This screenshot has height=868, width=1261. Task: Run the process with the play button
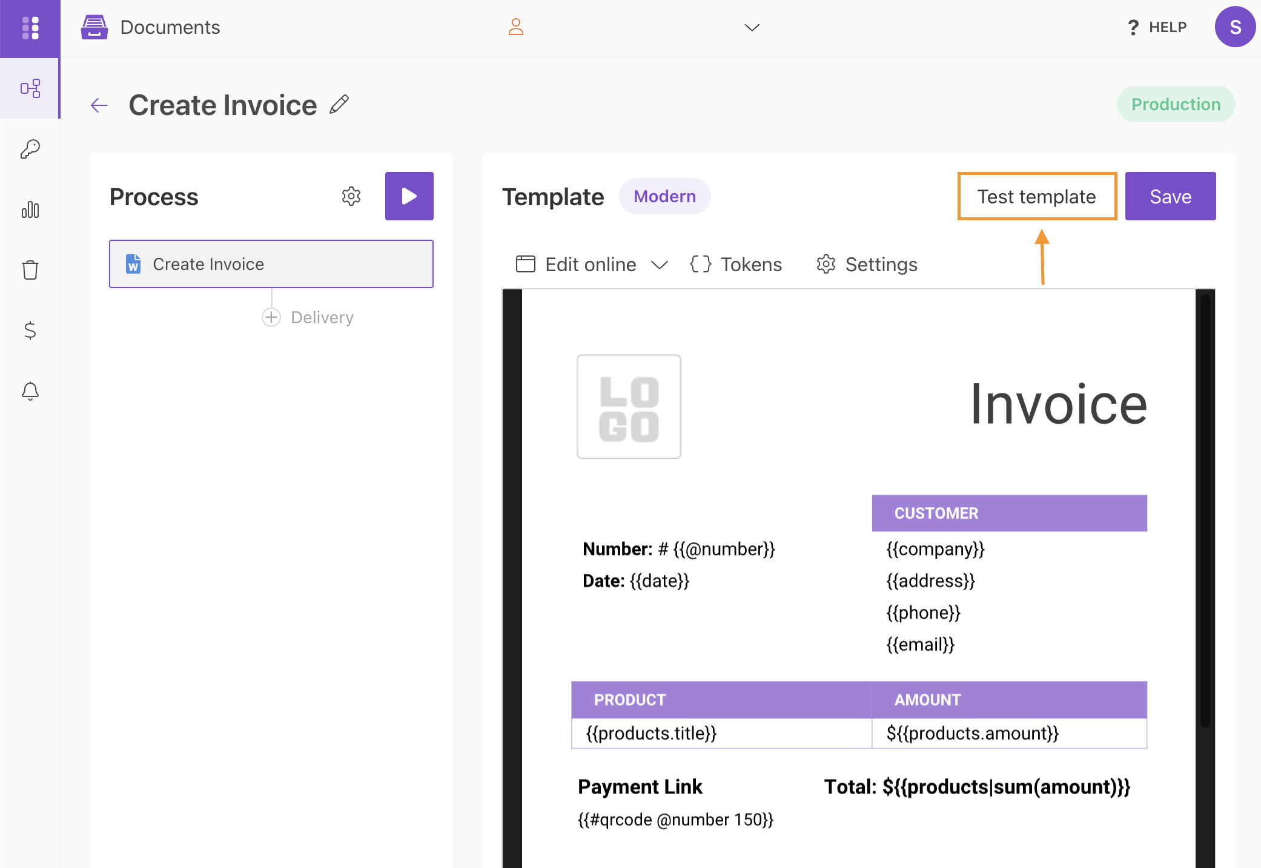[x=409, y=196]
